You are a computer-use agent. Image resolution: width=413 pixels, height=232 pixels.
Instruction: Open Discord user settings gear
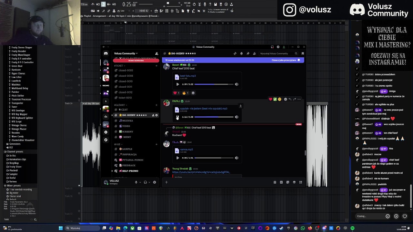155,182
